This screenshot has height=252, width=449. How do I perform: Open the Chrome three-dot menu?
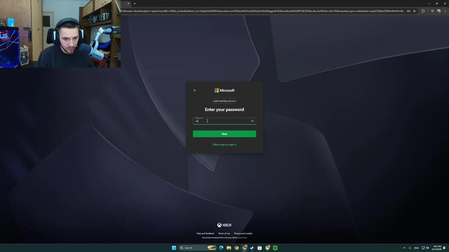tap(445, 11)
